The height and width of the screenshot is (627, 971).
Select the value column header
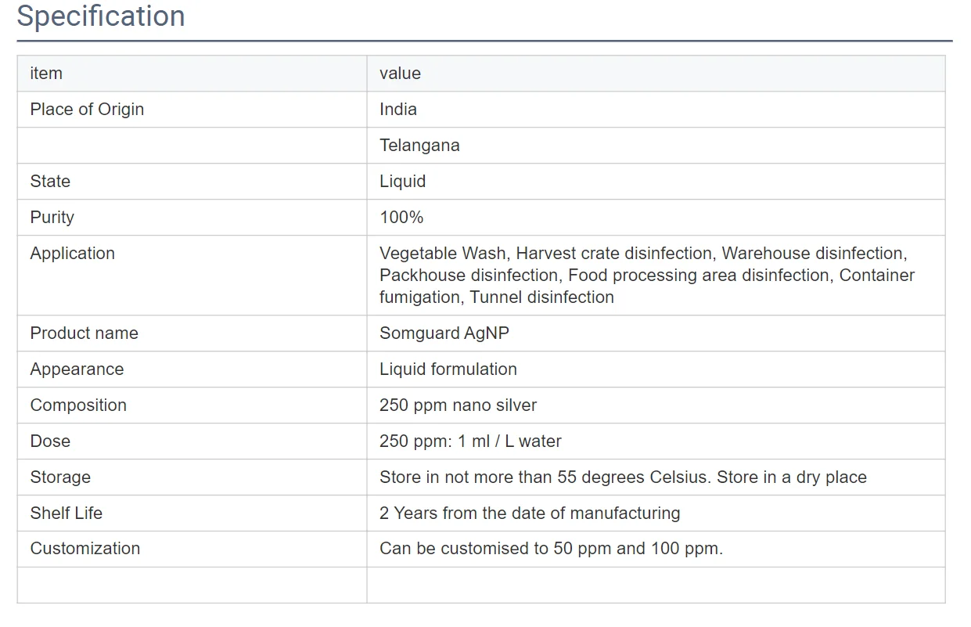(399, 73)
